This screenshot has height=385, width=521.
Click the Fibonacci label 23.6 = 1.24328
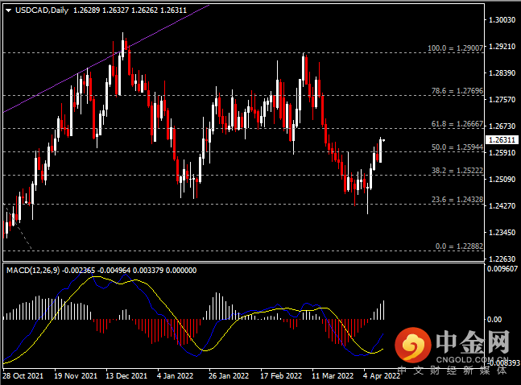click(457, 200)
